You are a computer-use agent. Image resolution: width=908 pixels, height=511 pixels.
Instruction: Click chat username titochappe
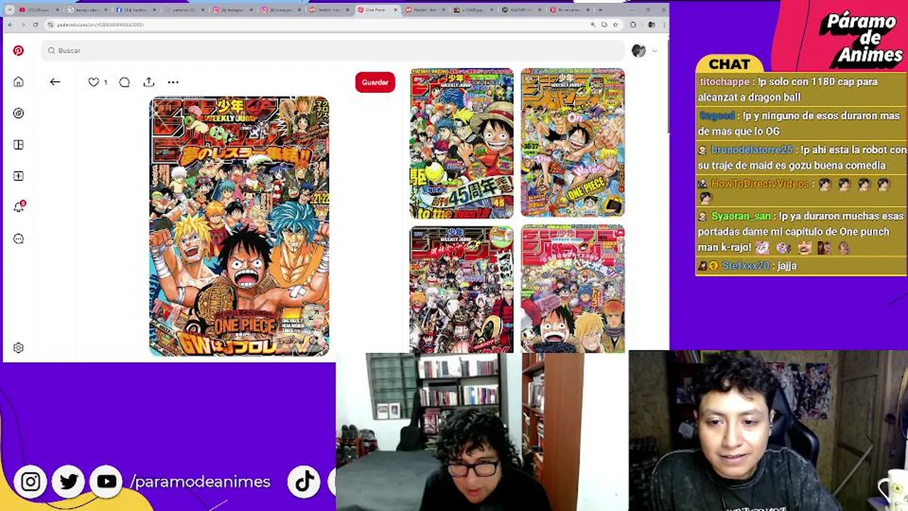click(724, 82)
